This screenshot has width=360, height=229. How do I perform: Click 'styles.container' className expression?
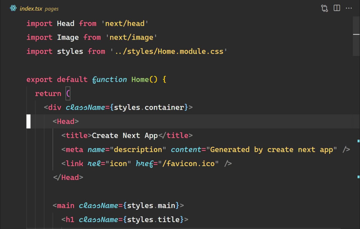click(149, 108)
